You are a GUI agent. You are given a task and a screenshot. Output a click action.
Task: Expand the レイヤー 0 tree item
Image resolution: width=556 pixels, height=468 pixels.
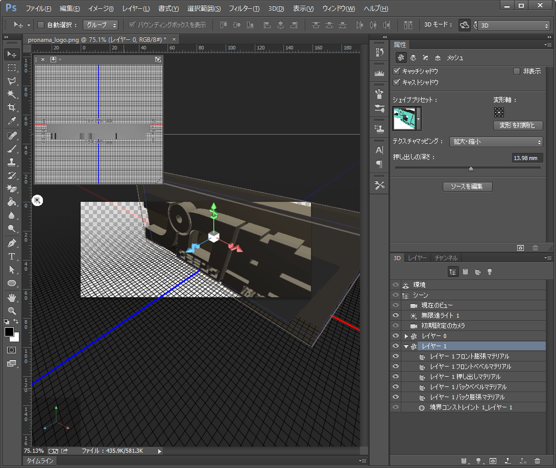(x=406, y=336)
